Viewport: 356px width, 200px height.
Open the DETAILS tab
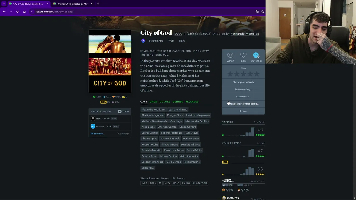coord(165,102)
